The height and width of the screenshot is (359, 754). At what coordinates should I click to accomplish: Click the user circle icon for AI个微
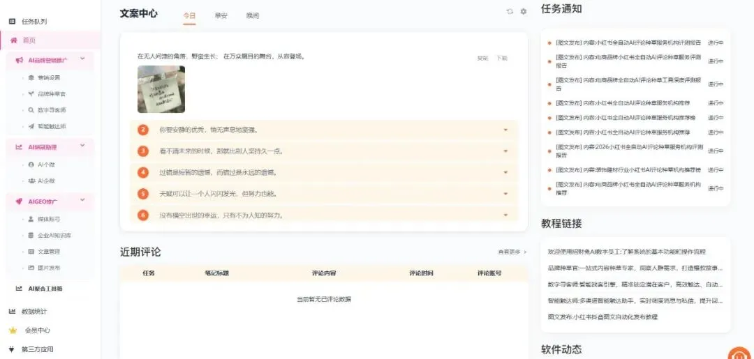[31, 165]
